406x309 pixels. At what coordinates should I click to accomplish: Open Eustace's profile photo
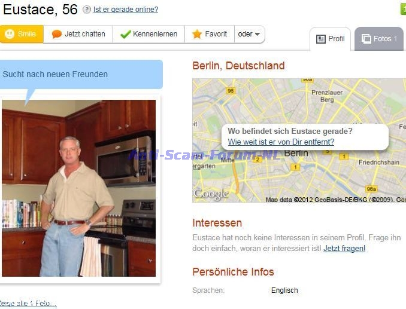(x=78, y=188)
